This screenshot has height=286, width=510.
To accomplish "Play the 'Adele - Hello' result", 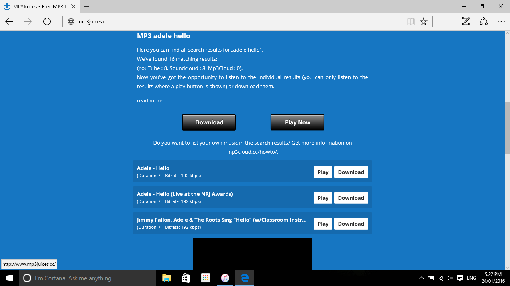I will click(323, 172).
